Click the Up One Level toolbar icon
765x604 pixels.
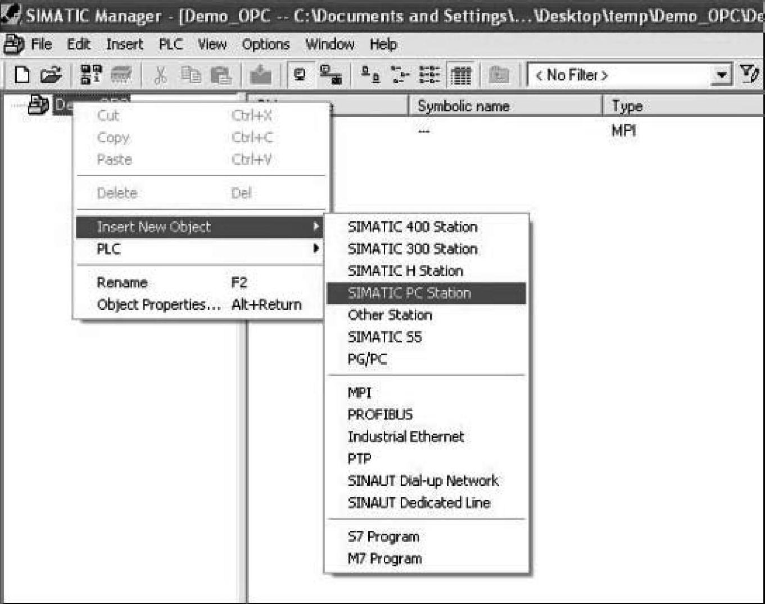498,75
